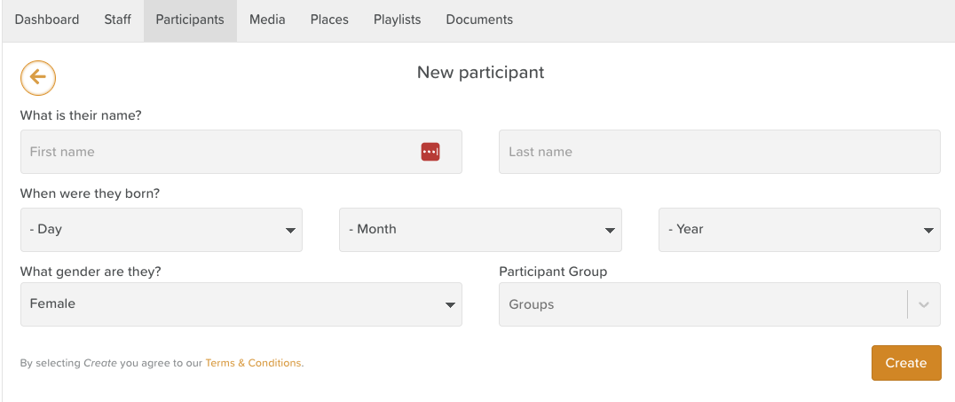The width and height of the screenshot is (955, 402).
Task: Click the orange back arrow icon
Action: tap(38, 78)
